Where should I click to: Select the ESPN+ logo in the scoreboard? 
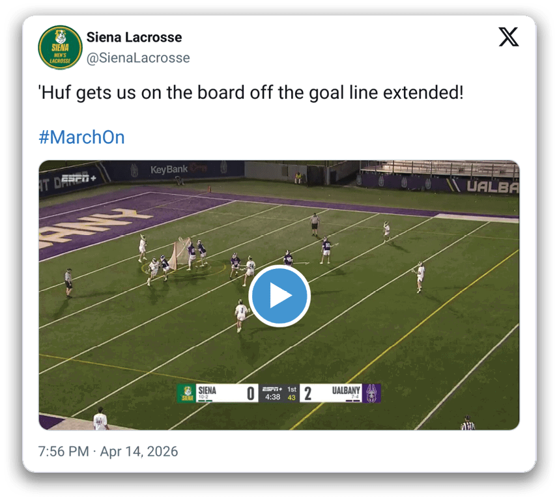[x=272, y=389]
